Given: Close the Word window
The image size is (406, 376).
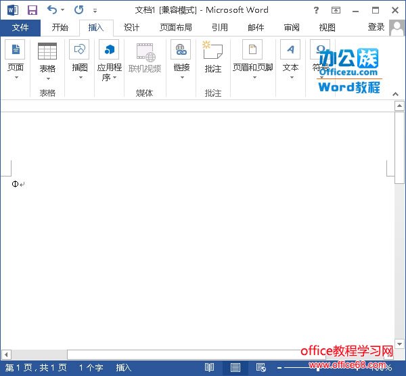Looking at the screenshot, I should [x=395, y=10].
